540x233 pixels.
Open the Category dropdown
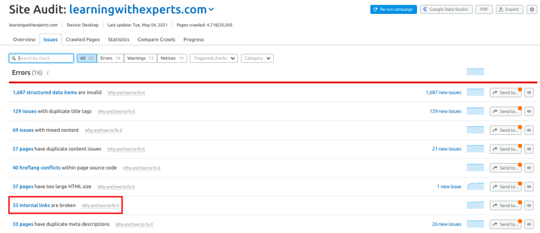pos(257,59)
